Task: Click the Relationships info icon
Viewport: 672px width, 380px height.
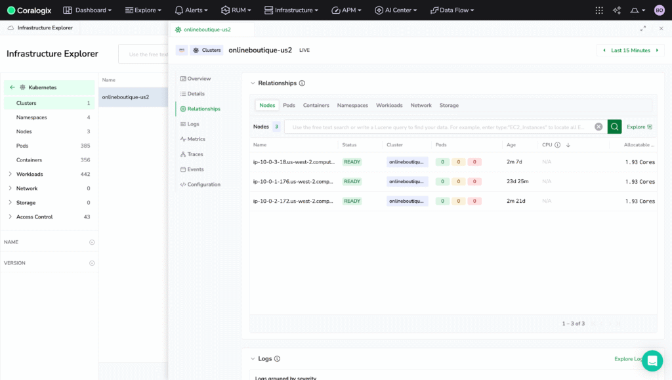Action: 302,83
